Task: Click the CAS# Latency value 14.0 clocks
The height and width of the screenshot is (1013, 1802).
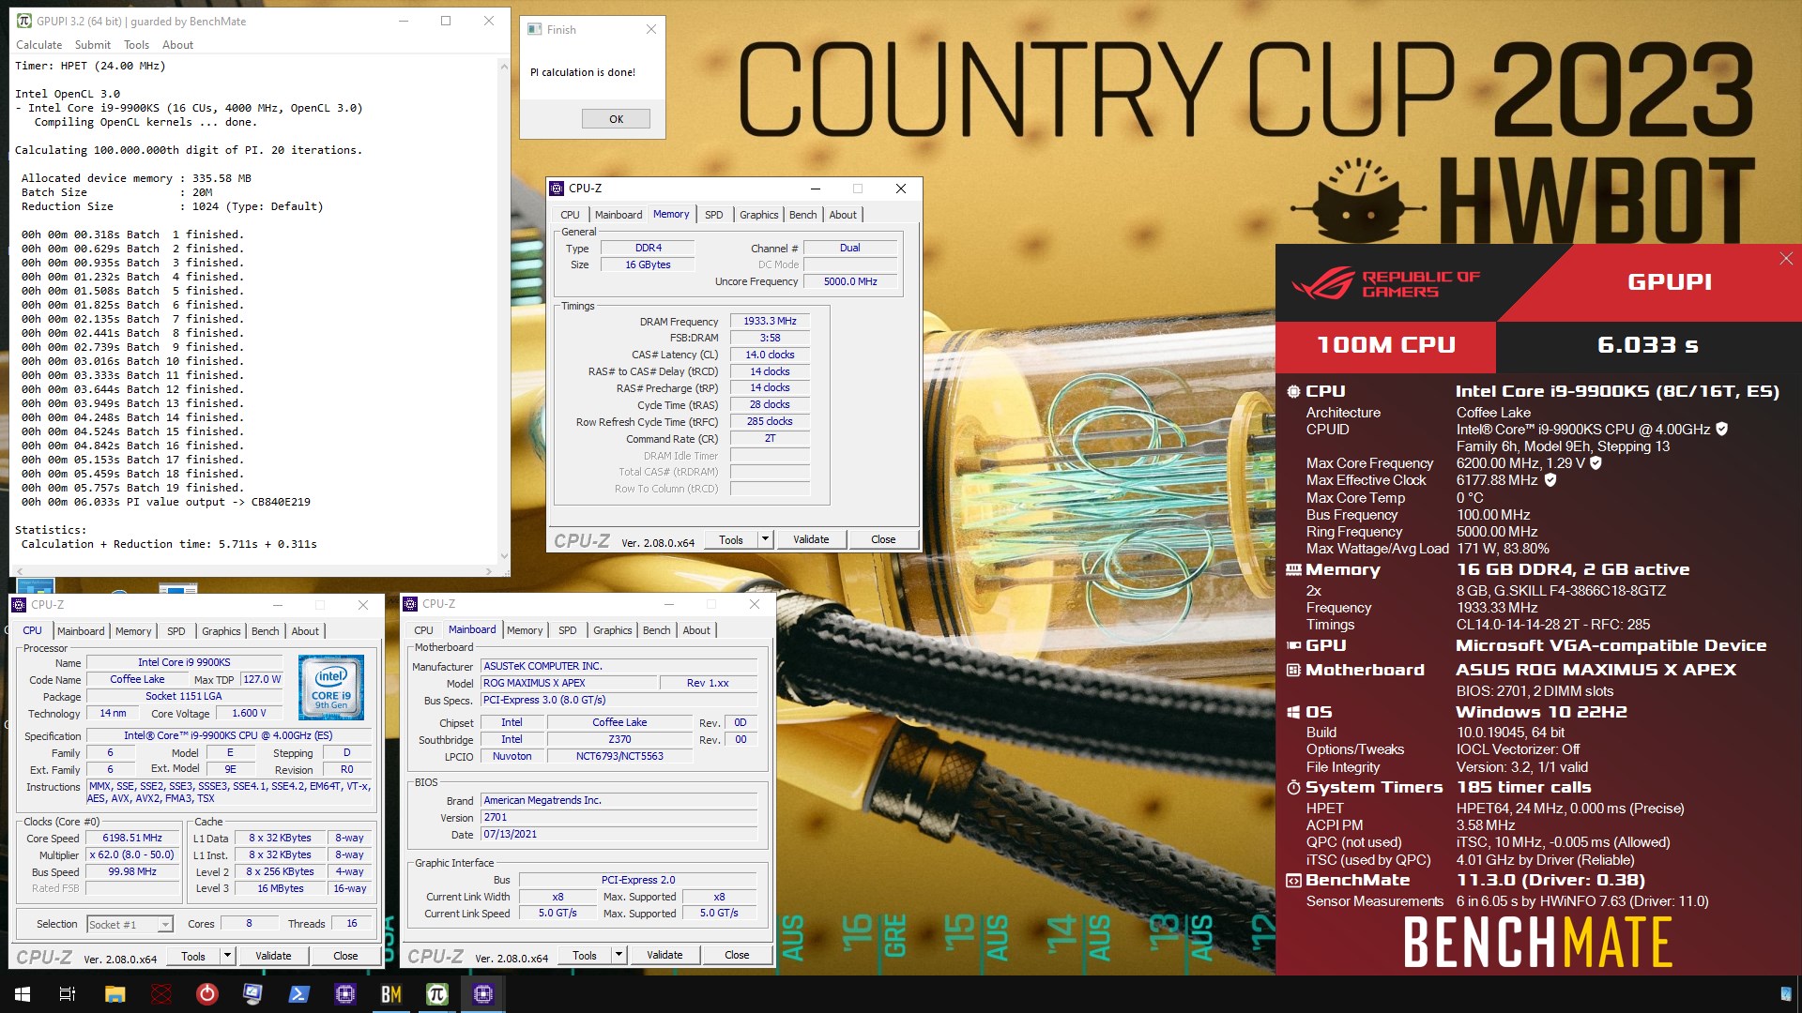Action: pos(770,355)
